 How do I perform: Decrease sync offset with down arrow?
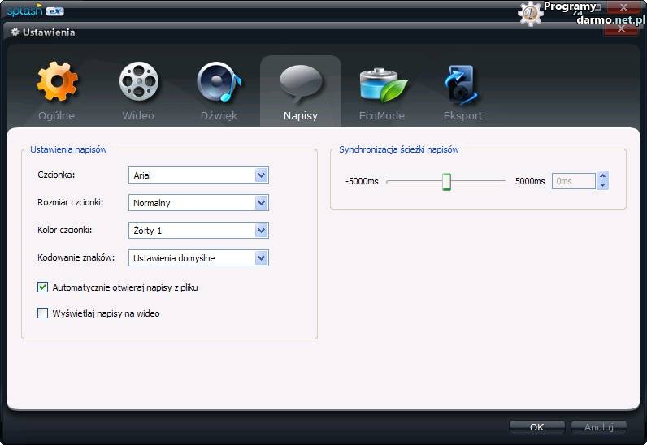(602, 186)
